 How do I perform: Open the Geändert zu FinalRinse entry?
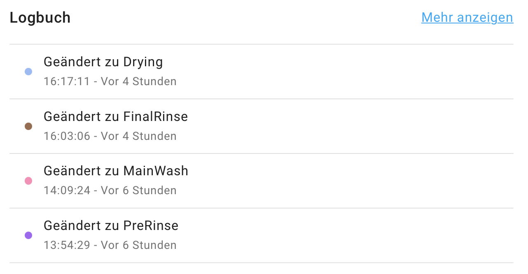115,117
